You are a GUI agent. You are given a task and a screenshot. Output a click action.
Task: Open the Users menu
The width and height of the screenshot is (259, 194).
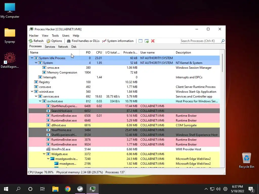tap(66, 35)
